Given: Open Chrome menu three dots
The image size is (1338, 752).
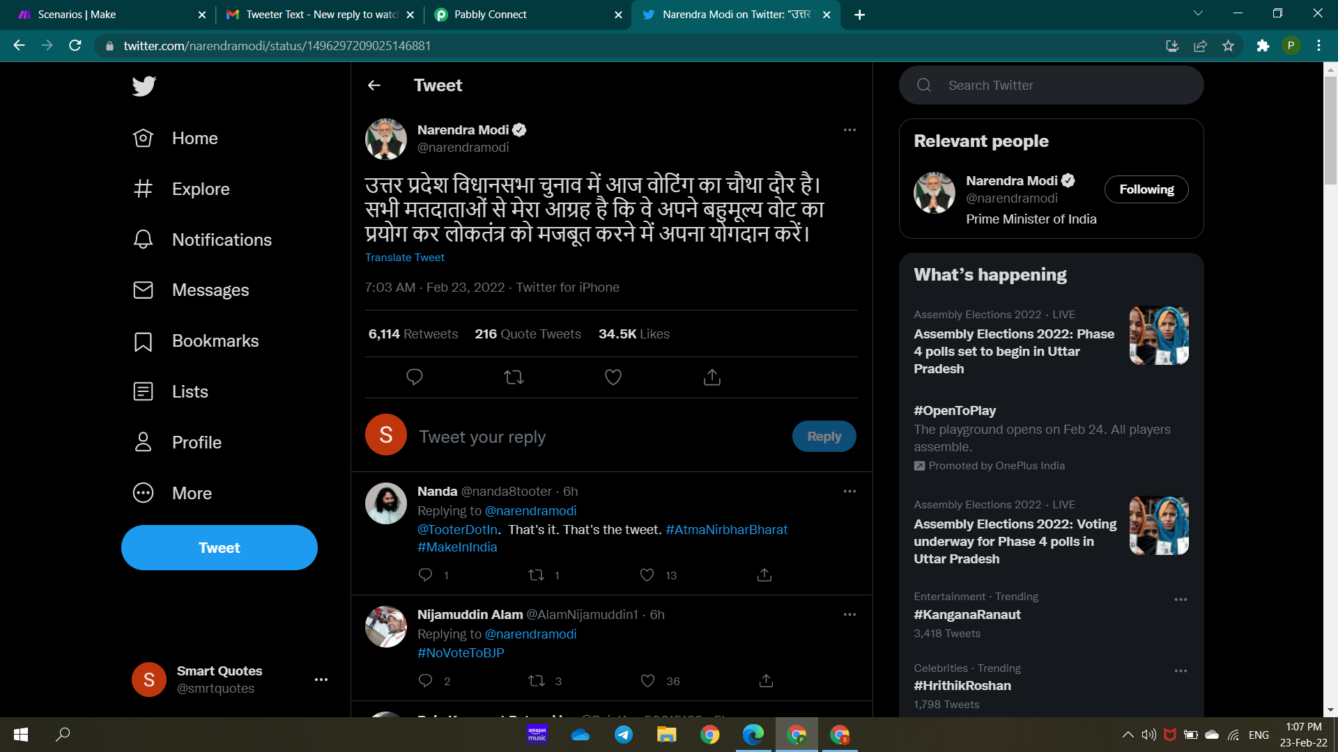Looking at the screenshot, I should 1318,45.
